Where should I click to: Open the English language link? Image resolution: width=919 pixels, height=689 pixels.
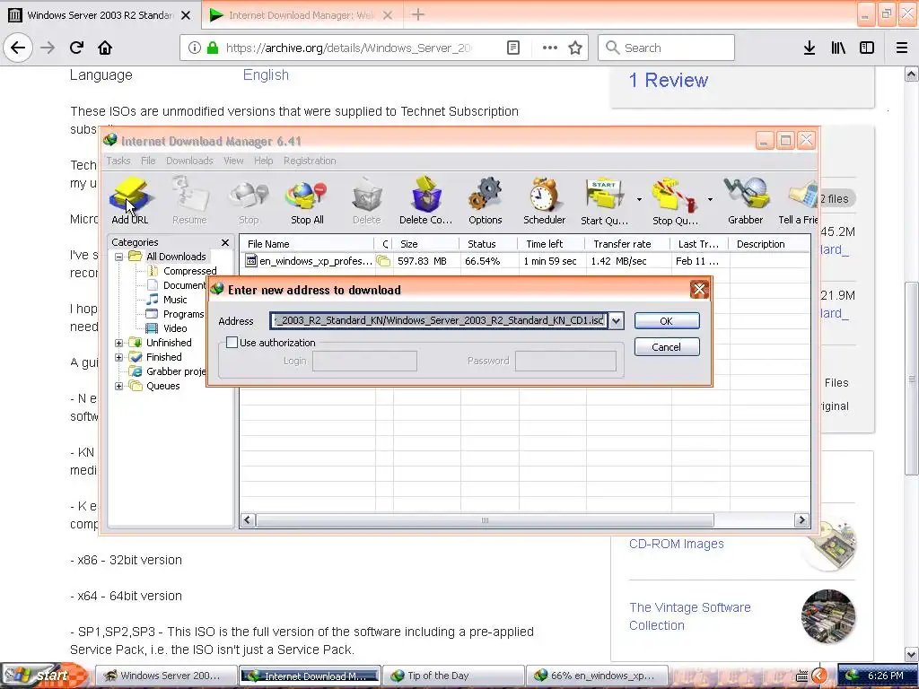click(266, 75)
